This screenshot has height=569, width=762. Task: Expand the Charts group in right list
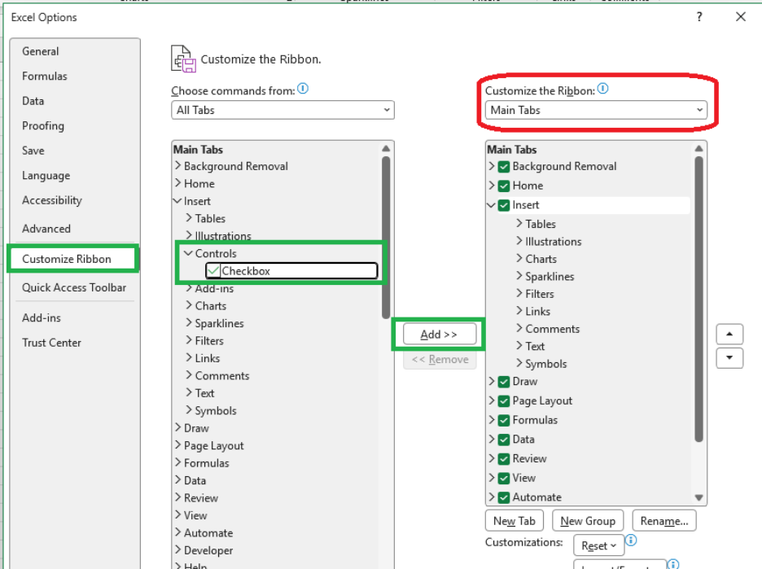point(519,259)
